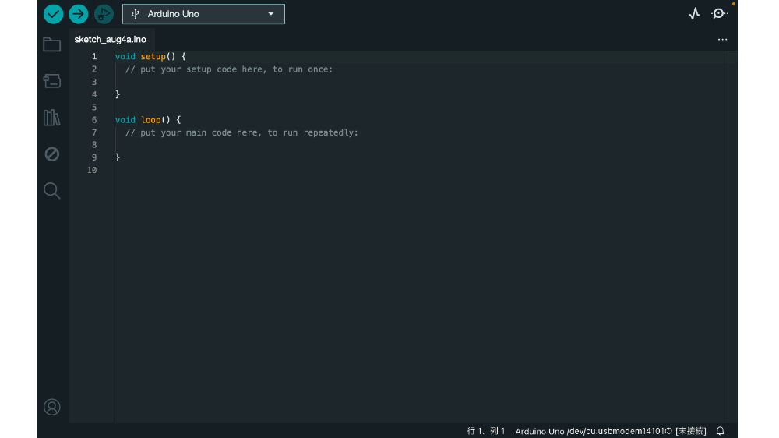Open the editor tab ellipsis menu
Image resolution: width=779 pixels, height=438 pixels.
[722, 39]
